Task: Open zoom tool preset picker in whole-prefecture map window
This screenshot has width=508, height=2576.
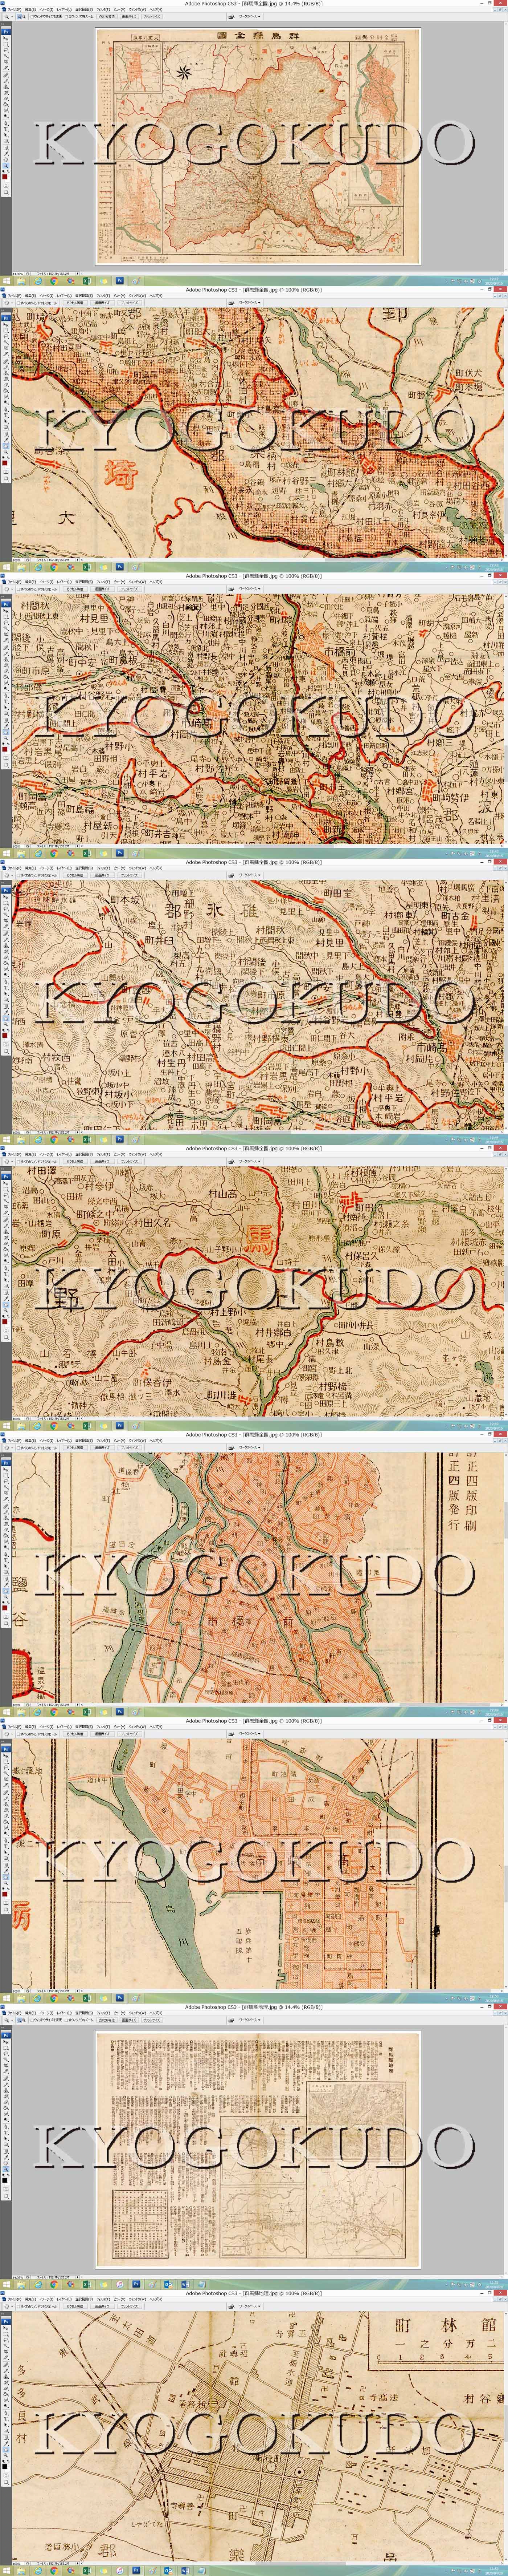Action: (8, 17)
